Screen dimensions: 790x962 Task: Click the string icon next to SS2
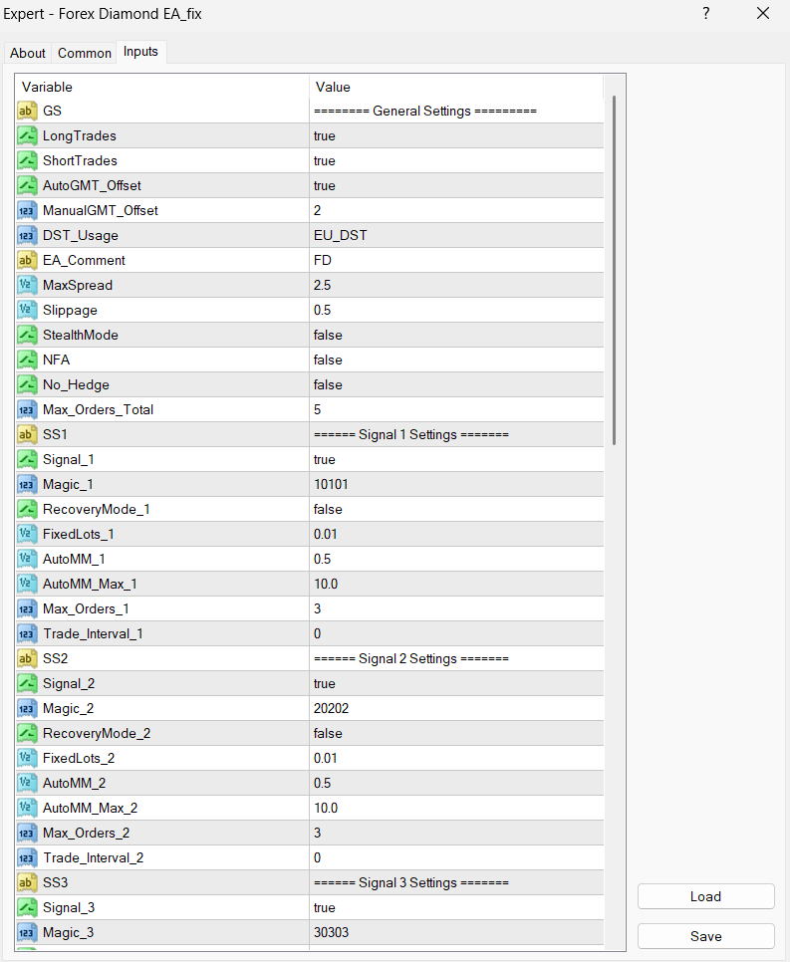tap(28, 658)
